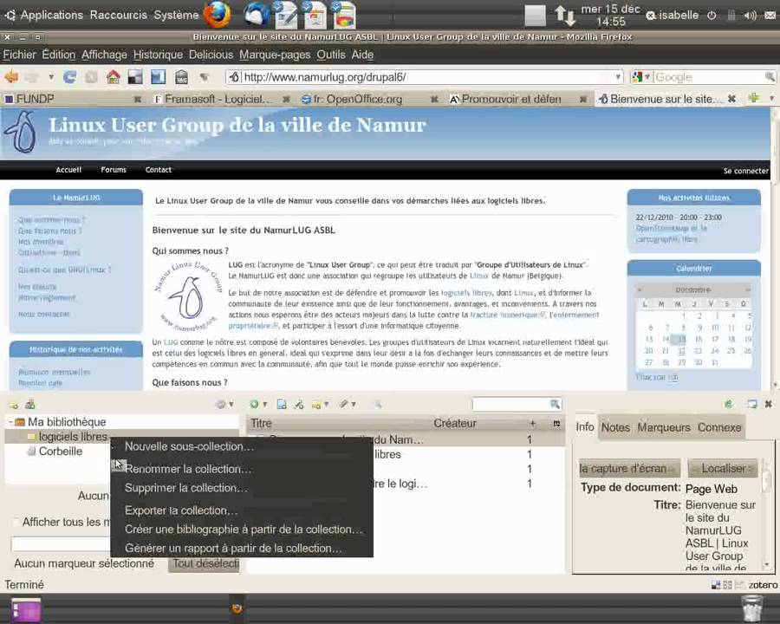Switch to Zotero Connexe tab
Image resolution: width=780 pixels, height=624 pixels.
click(719, 427)
